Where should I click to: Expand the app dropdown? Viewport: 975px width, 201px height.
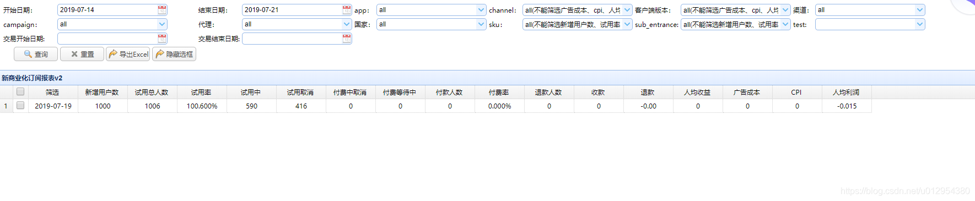tap(481, 10)
